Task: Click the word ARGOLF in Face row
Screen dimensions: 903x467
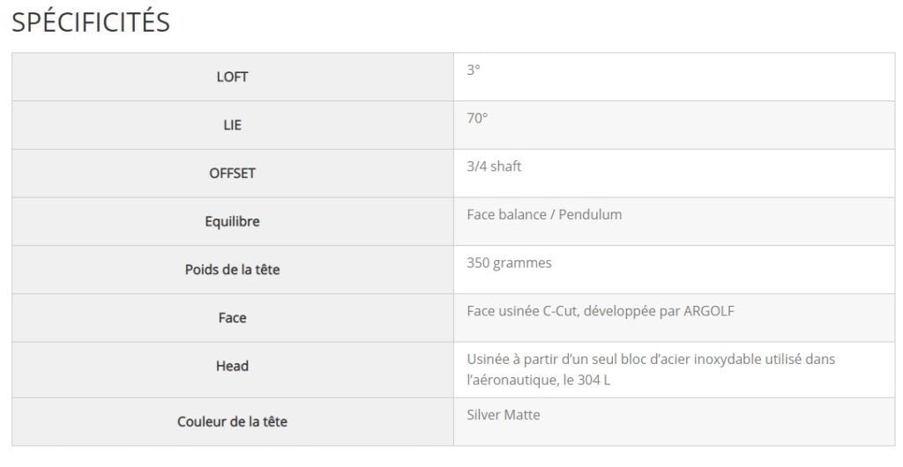Action: point(709,311)
